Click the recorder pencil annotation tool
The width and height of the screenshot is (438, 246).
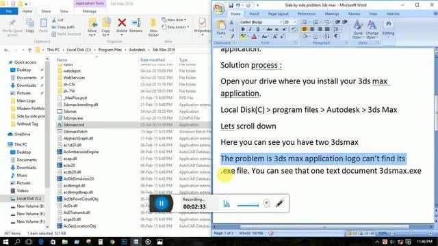pos(280,204)
